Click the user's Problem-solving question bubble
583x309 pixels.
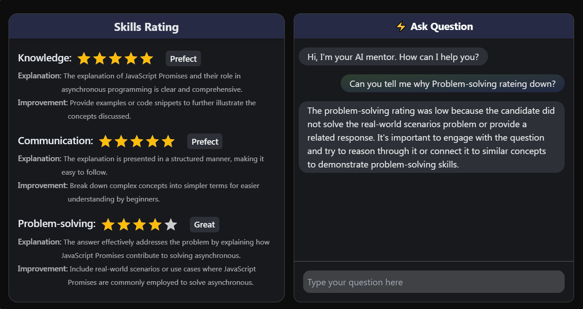pyautogui.click(x=452, y=84)
